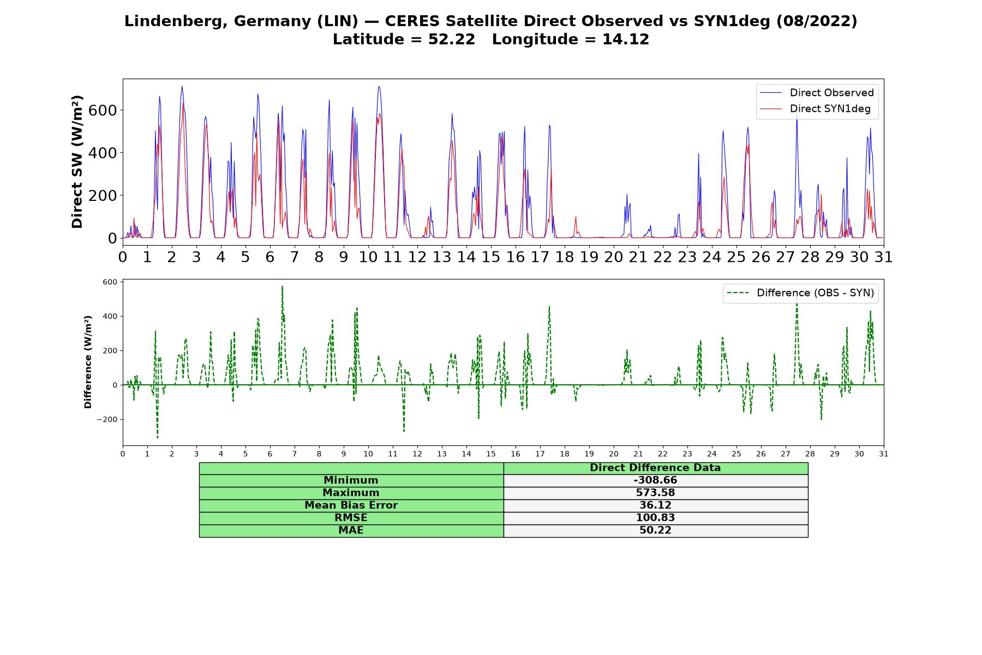This screenshot has width=982, height=655.
Task: Click the Difference (OBS - SYN) legend label
Action: (x=815, y=293)
